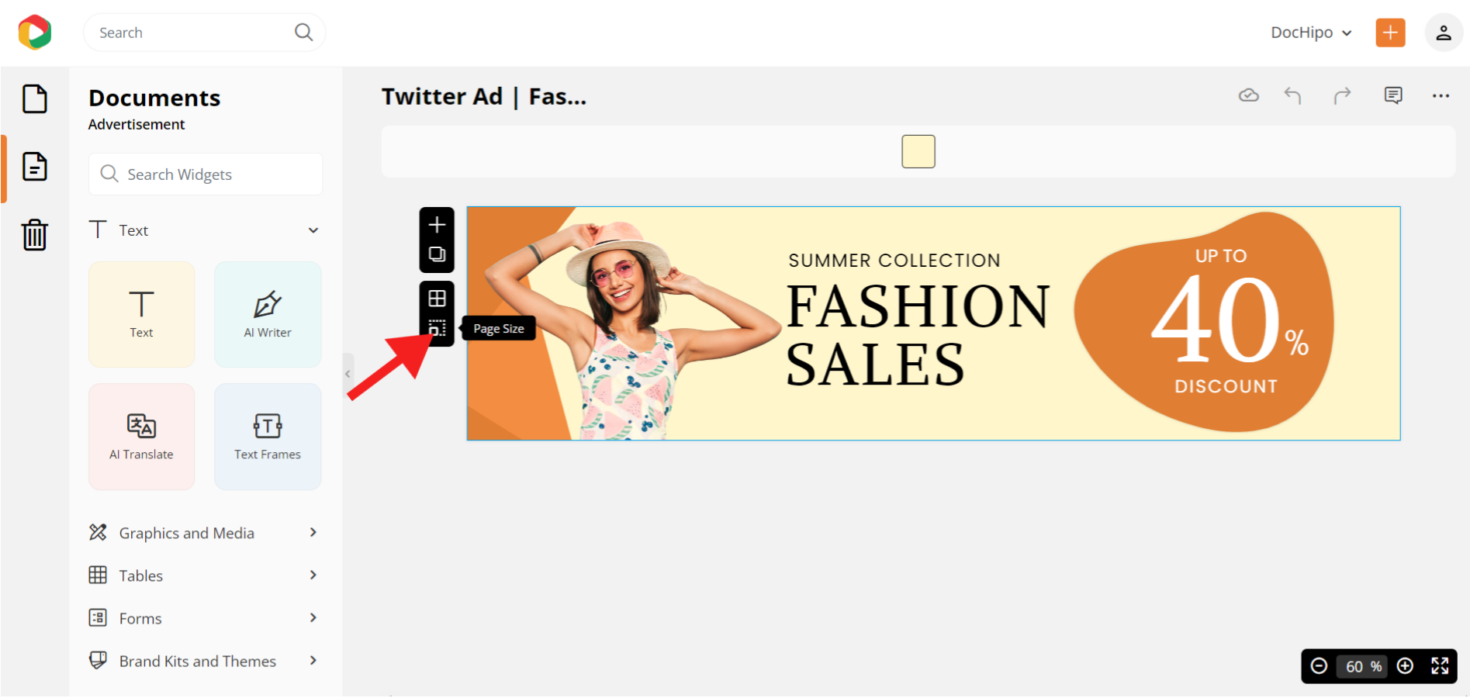Click the Text Frames widget
The image size is (1470, 698).
(267, 437)
